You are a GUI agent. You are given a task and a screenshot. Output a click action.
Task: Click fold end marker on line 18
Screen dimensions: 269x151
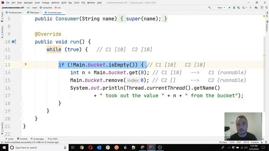click(x=21, y=103)
